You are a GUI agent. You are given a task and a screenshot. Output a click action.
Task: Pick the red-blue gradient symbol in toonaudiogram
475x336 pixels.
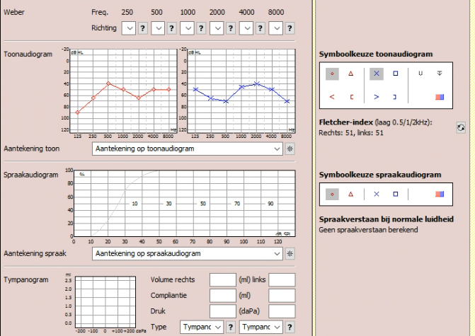[440, 96]
